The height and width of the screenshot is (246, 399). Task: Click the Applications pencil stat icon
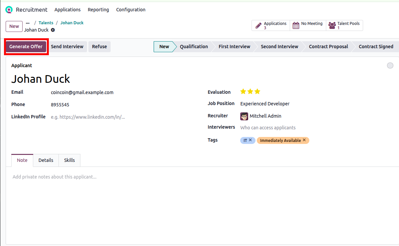258,26
